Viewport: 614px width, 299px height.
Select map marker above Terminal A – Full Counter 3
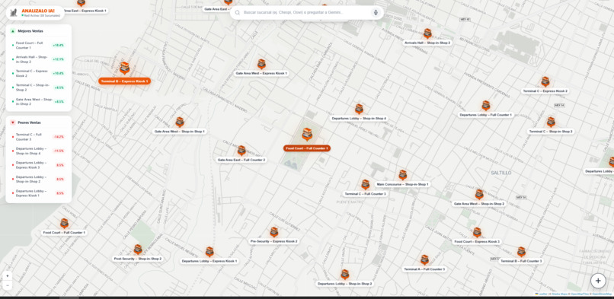tap(424, 260)
